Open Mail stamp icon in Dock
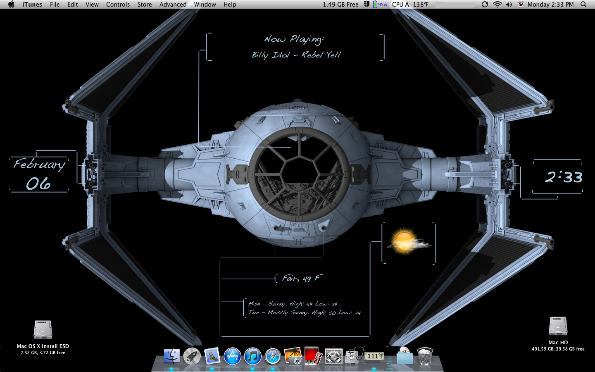Screen dimensions: 595x372 (212, 356)
